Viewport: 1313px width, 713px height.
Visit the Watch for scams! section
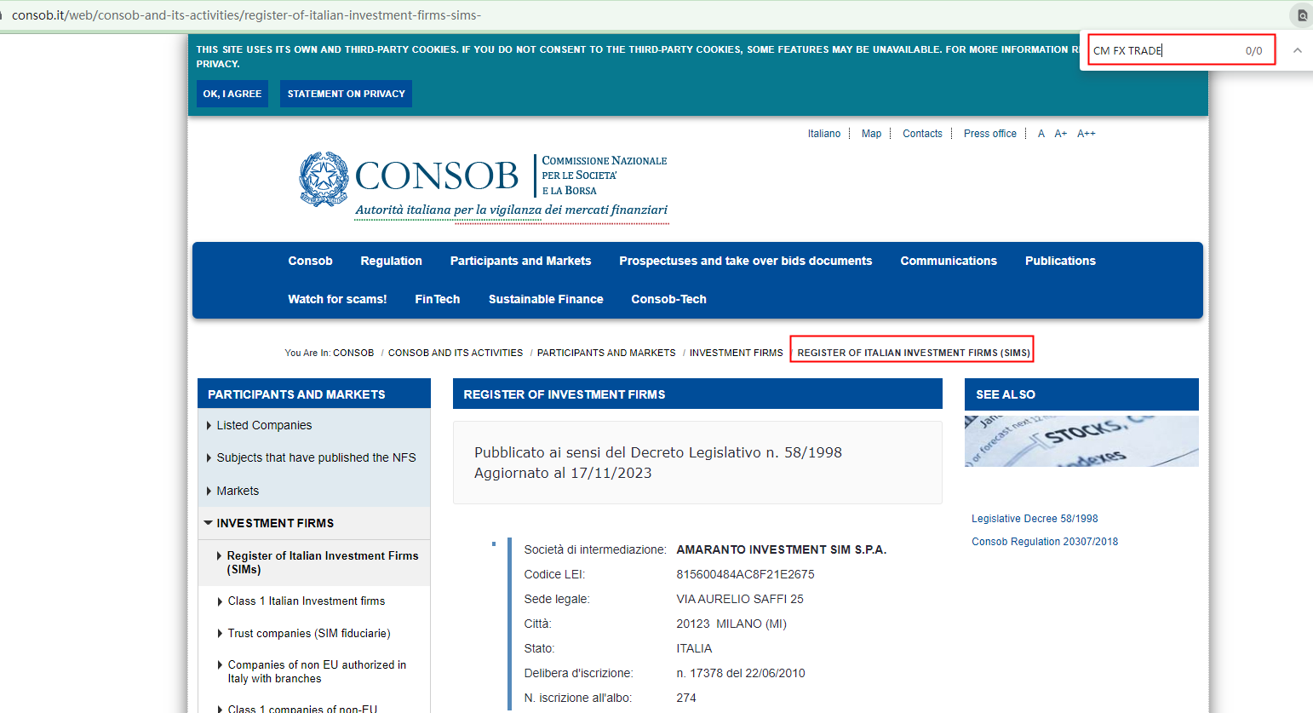point(337,299)
